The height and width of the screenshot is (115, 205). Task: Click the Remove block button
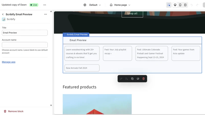14,111
